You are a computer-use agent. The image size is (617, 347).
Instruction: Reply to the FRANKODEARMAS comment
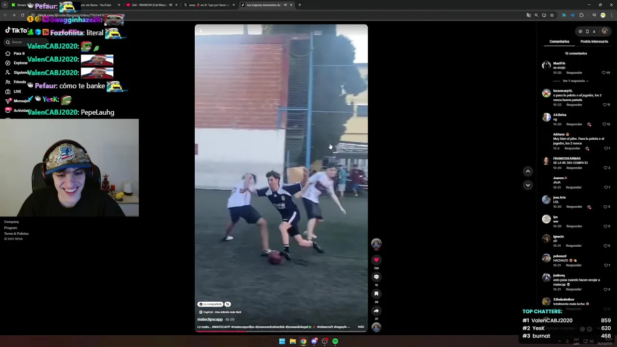[x=574, y=168]
